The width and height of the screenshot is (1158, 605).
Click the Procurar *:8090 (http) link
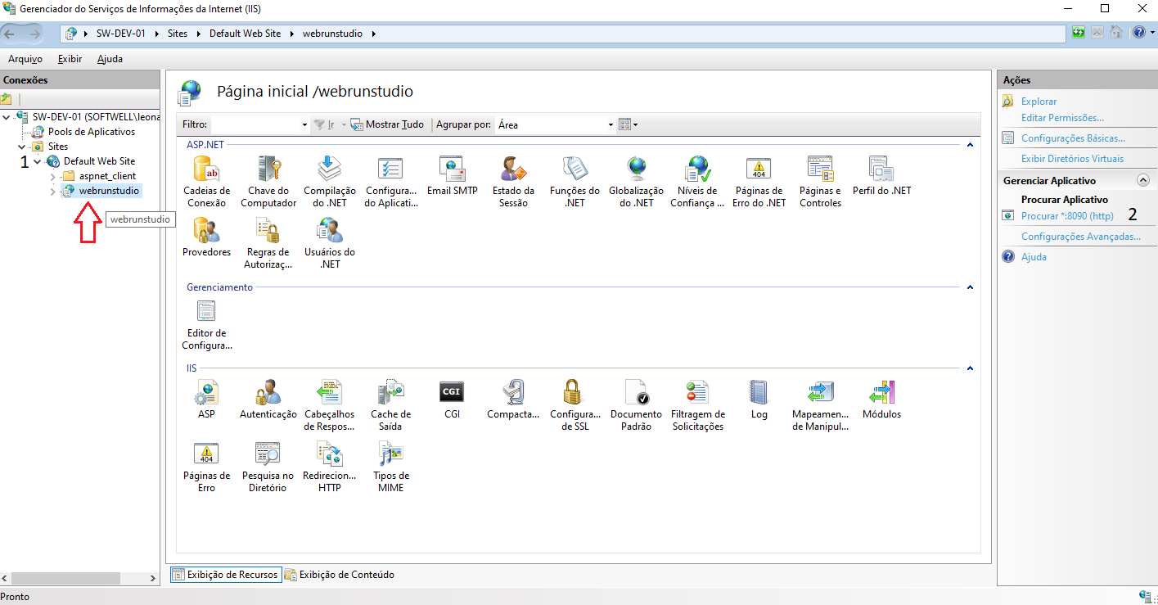pyautogui.click(x=1067, y=216)
